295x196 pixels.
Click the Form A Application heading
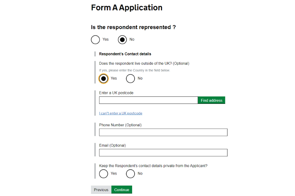[127, 8]
